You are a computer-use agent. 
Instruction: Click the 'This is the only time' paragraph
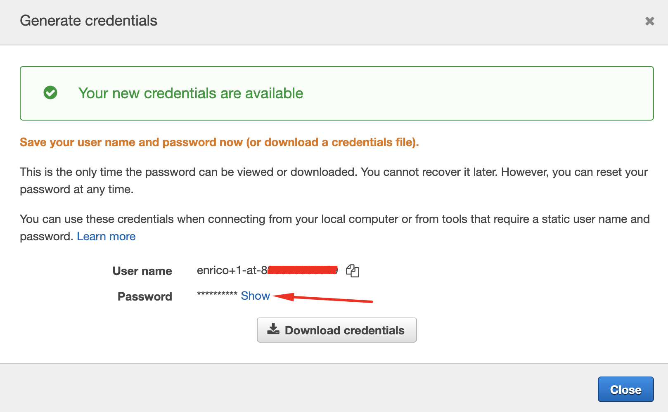334,181
